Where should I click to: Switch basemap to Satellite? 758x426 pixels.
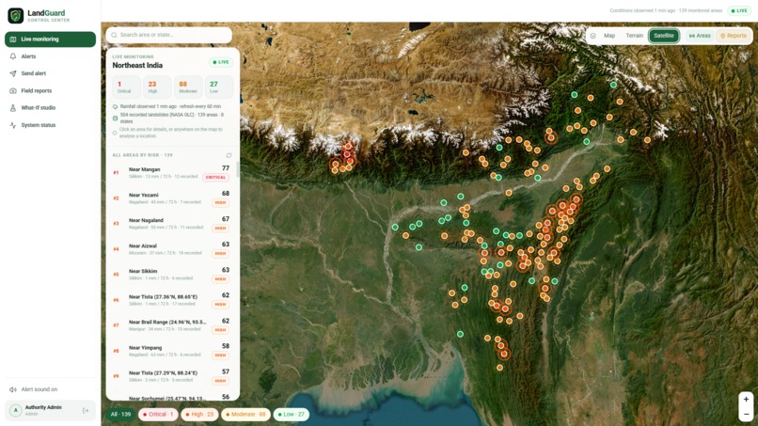[x=664, y=36]
